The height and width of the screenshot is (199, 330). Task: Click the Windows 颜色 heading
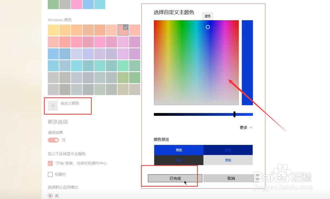tap(59, 20)
